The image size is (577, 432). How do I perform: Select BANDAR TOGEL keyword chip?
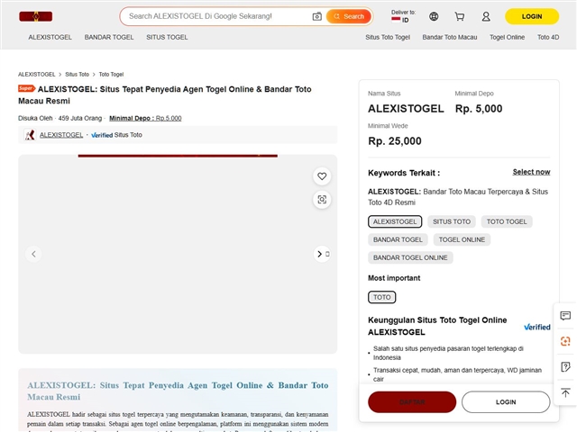(398, 239)
